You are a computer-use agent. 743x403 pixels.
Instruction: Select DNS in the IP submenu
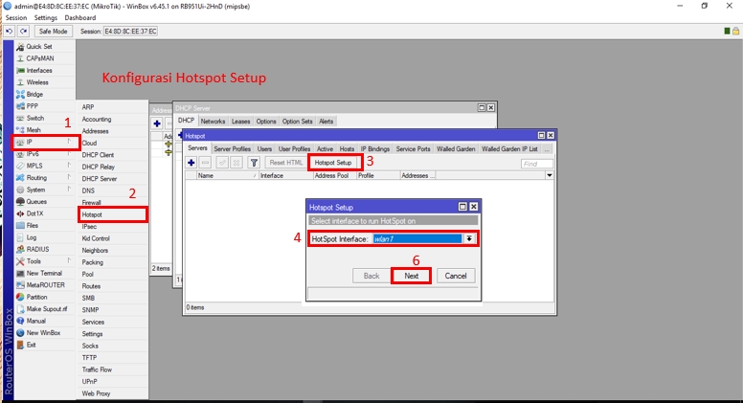[113, 190]
